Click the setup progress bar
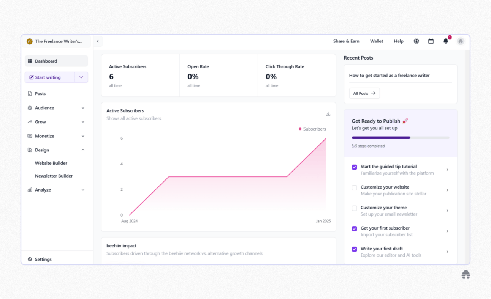The height and width of the screenshot is (299, 491). pyautogui.click(x=400, y=137)
